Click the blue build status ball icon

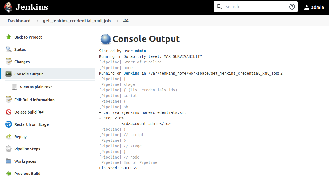pos(105,39)
